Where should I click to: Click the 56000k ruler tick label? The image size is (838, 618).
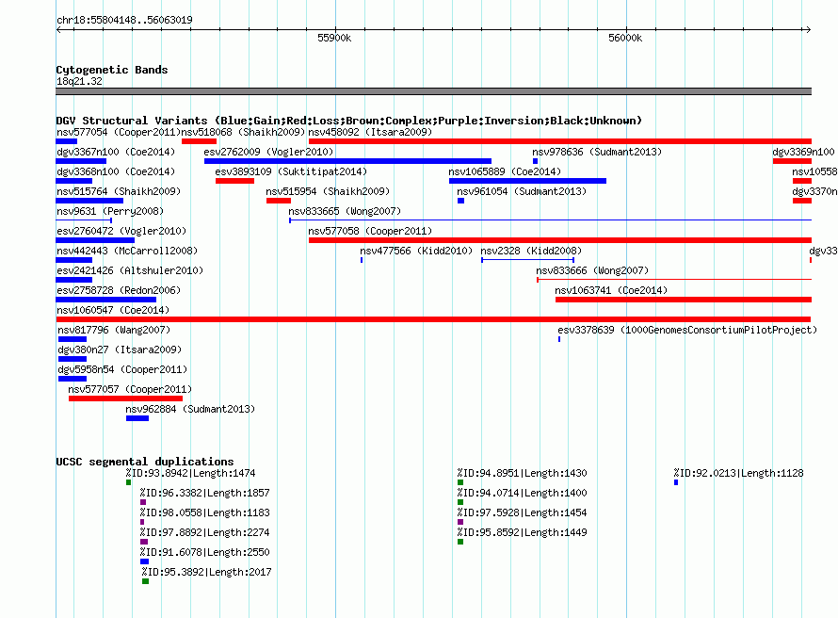[625, 38]
